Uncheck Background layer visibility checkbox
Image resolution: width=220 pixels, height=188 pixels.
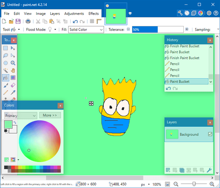pyautogui.click(x=210, y=134)
